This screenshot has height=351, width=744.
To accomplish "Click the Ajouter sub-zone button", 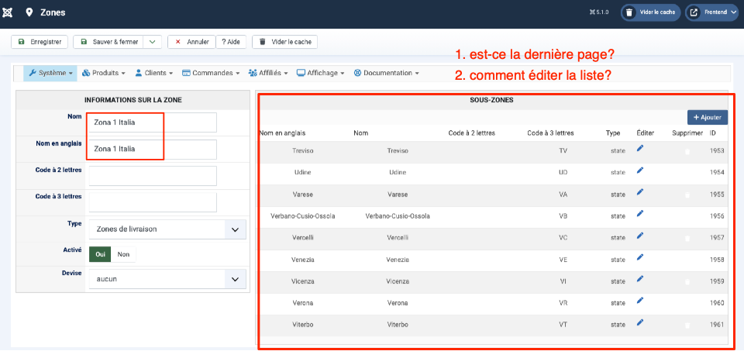I will click(x=707, y=117).
